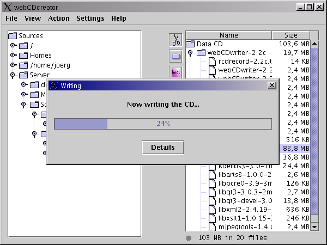Screen dimensions: 327x245
Task: Collapse the Server tree node
Action: click(13, 75)
